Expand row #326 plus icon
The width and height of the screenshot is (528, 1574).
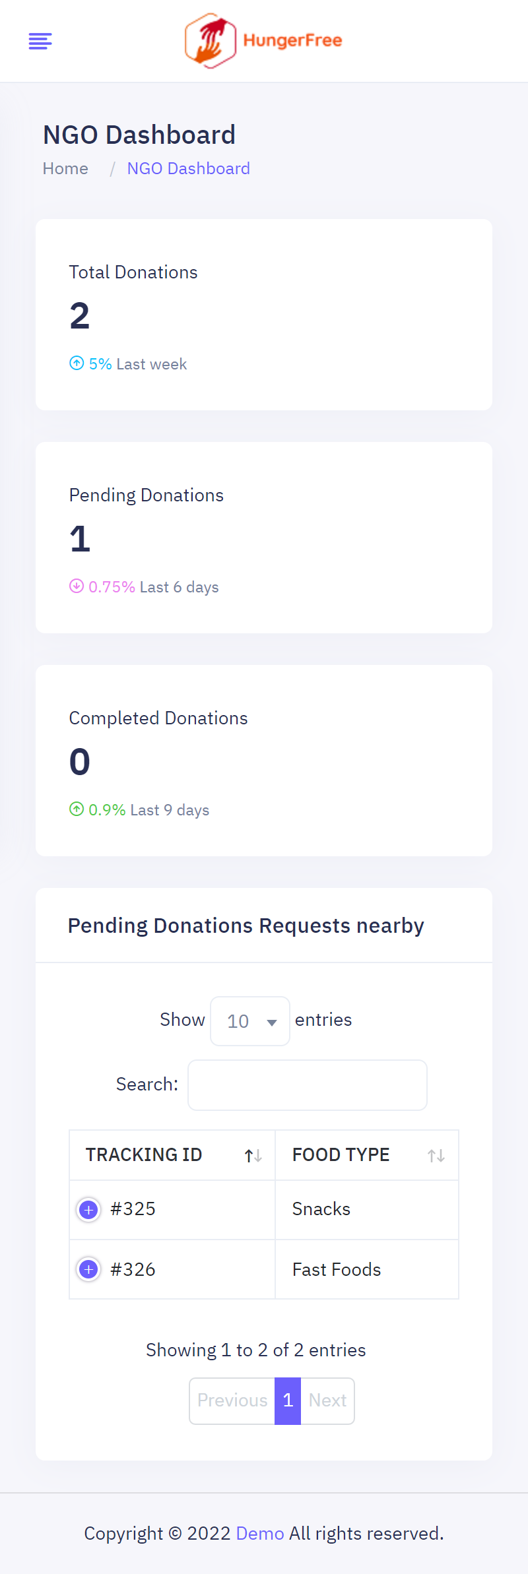click(x=88, y=1269)
